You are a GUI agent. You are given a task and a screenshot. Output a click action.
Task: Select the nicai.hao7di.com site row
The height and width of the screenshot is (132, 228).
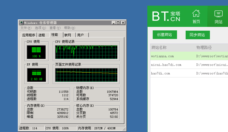(189, 65)
